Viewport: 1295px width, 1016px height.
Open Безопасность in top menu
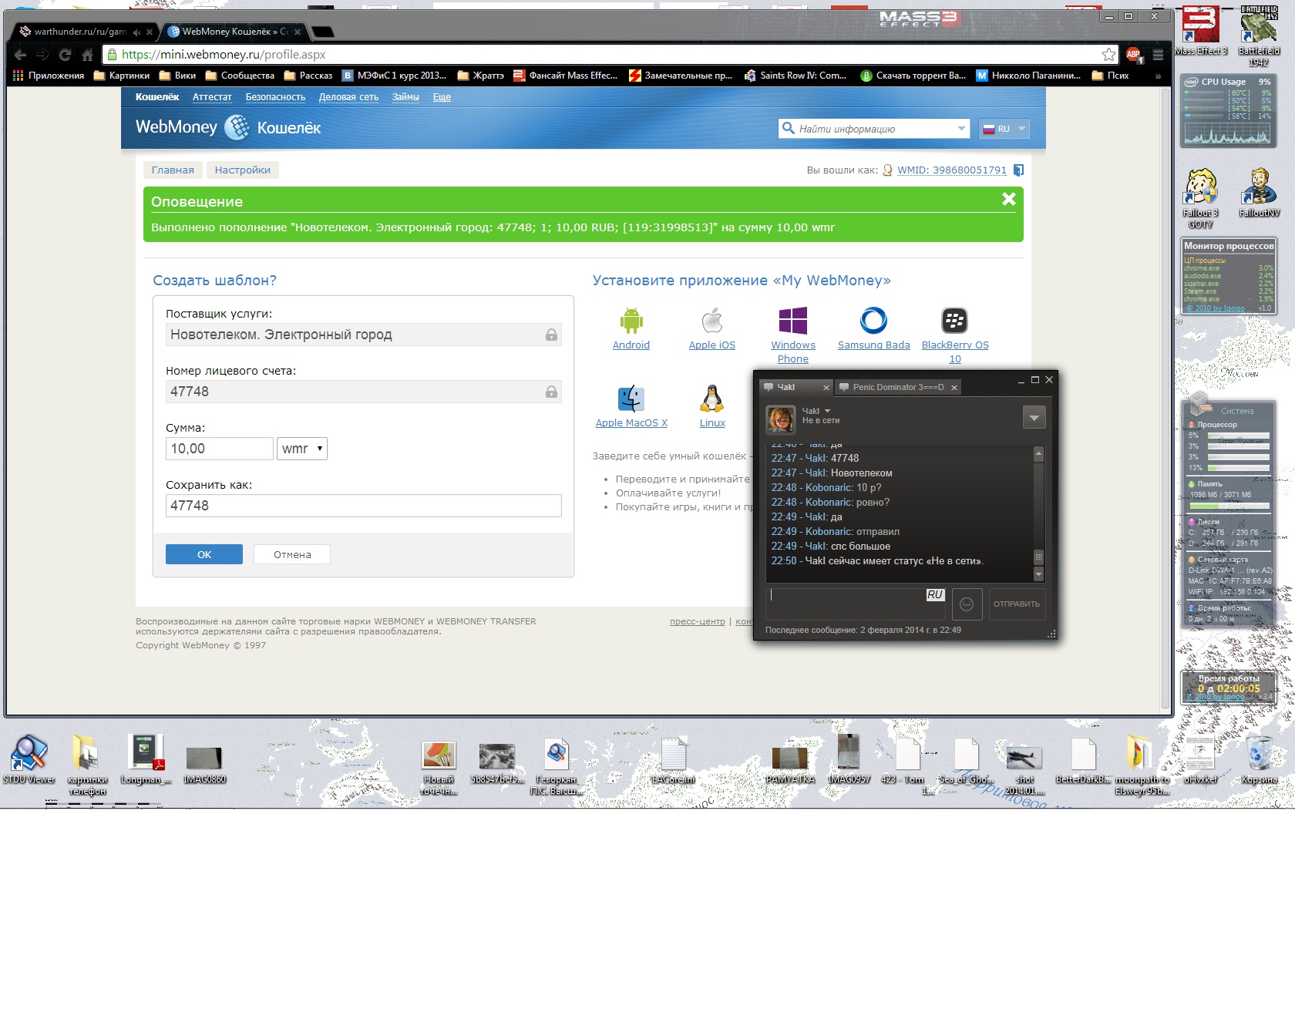pyautogui.click(x=275, y=97)
